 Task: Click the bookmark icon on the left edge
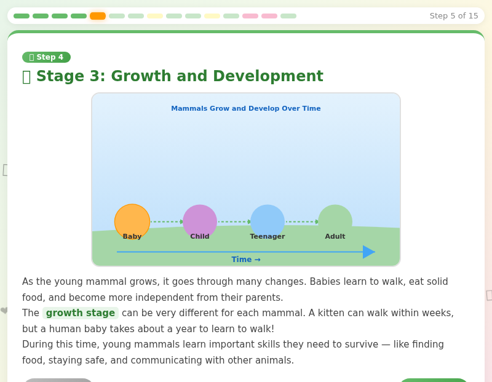pyautogui.click(x=6, y=171)
